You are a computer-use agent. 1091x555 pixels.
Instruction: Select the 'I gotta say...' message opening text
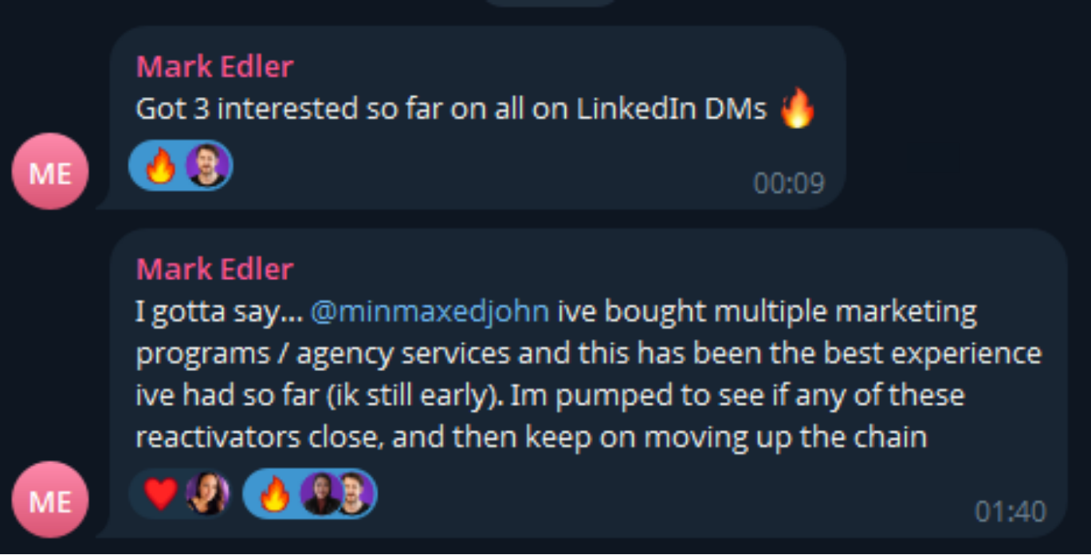pos(218,312)
